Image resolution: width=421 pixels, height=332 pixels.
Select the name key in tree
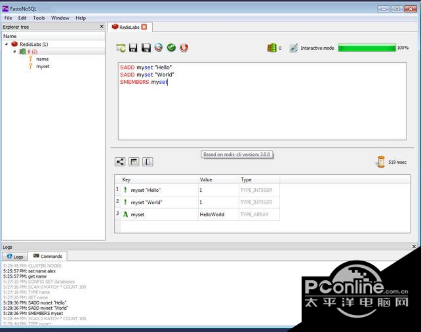43,59
